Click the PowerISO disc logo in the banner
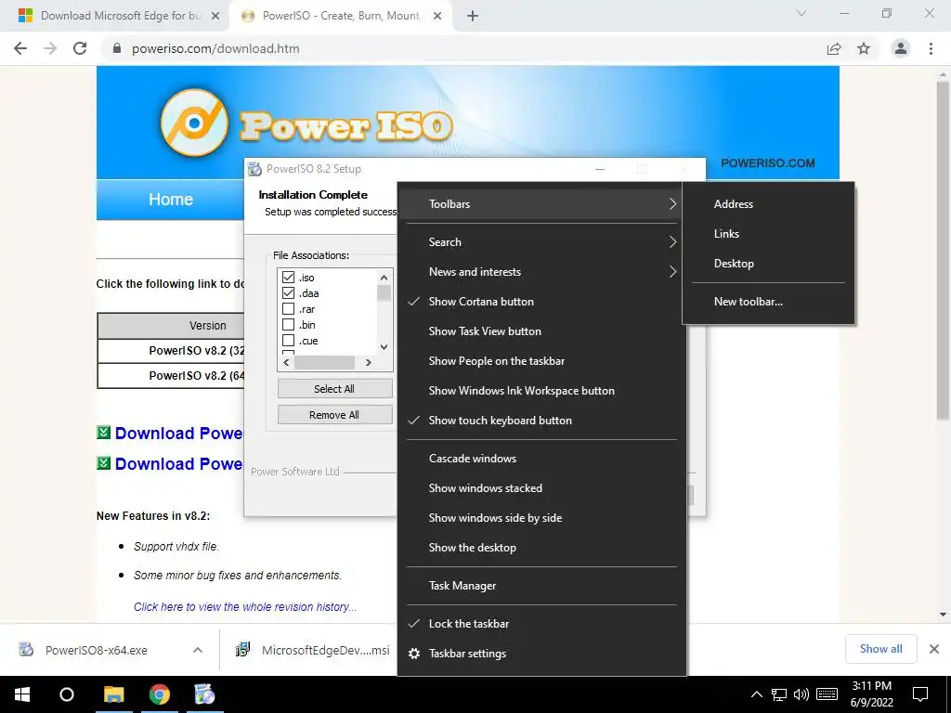 pyautogui.click(x=194, y=123)
